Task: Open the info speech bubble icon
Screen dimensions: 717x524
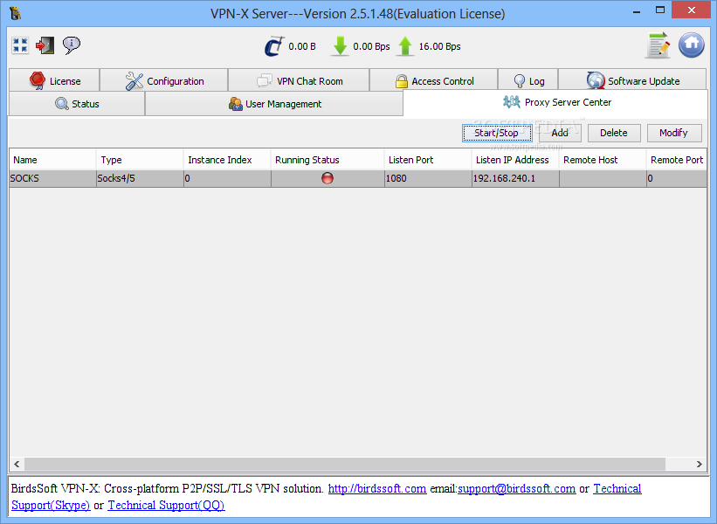Action: tap(72, 45)
